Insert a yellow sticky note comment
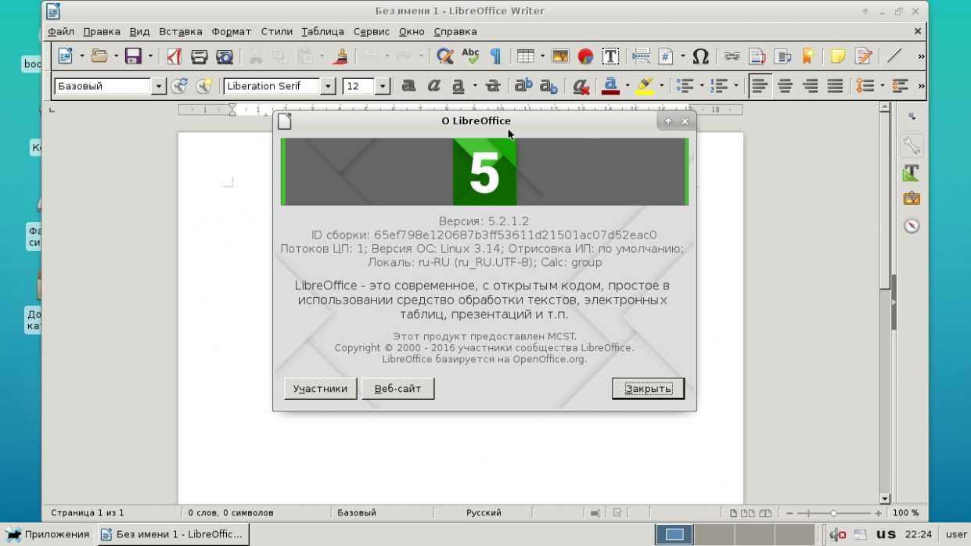Image resolution: width=971 pixels, height=546 pixels. click(x=838, y=56)
